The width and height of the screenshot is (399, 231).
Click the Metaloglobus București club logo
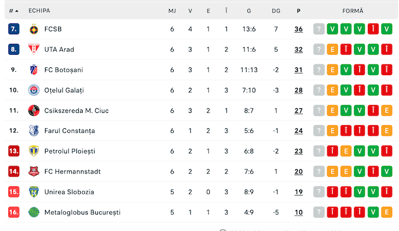coord(33,212)
